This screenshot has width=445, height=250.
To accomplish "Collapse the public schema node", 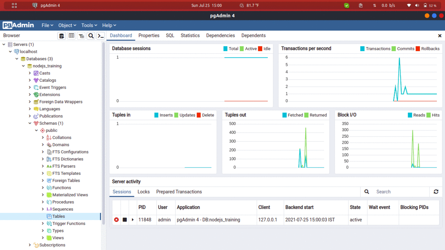I will coord(37,131).
